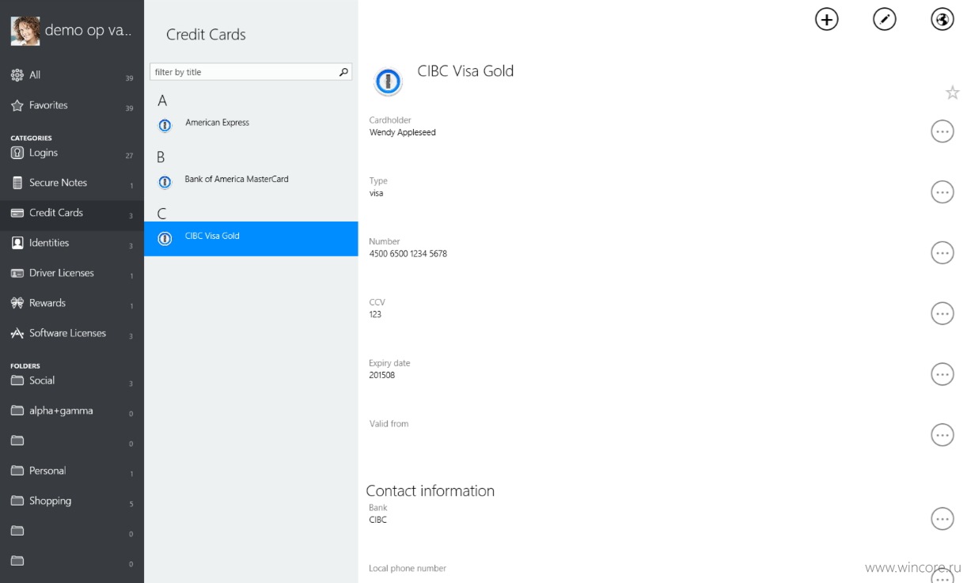Open the Software Licenses category
Image resolution: width=971 pixels, height=583 pixels.
click(71, 333)
